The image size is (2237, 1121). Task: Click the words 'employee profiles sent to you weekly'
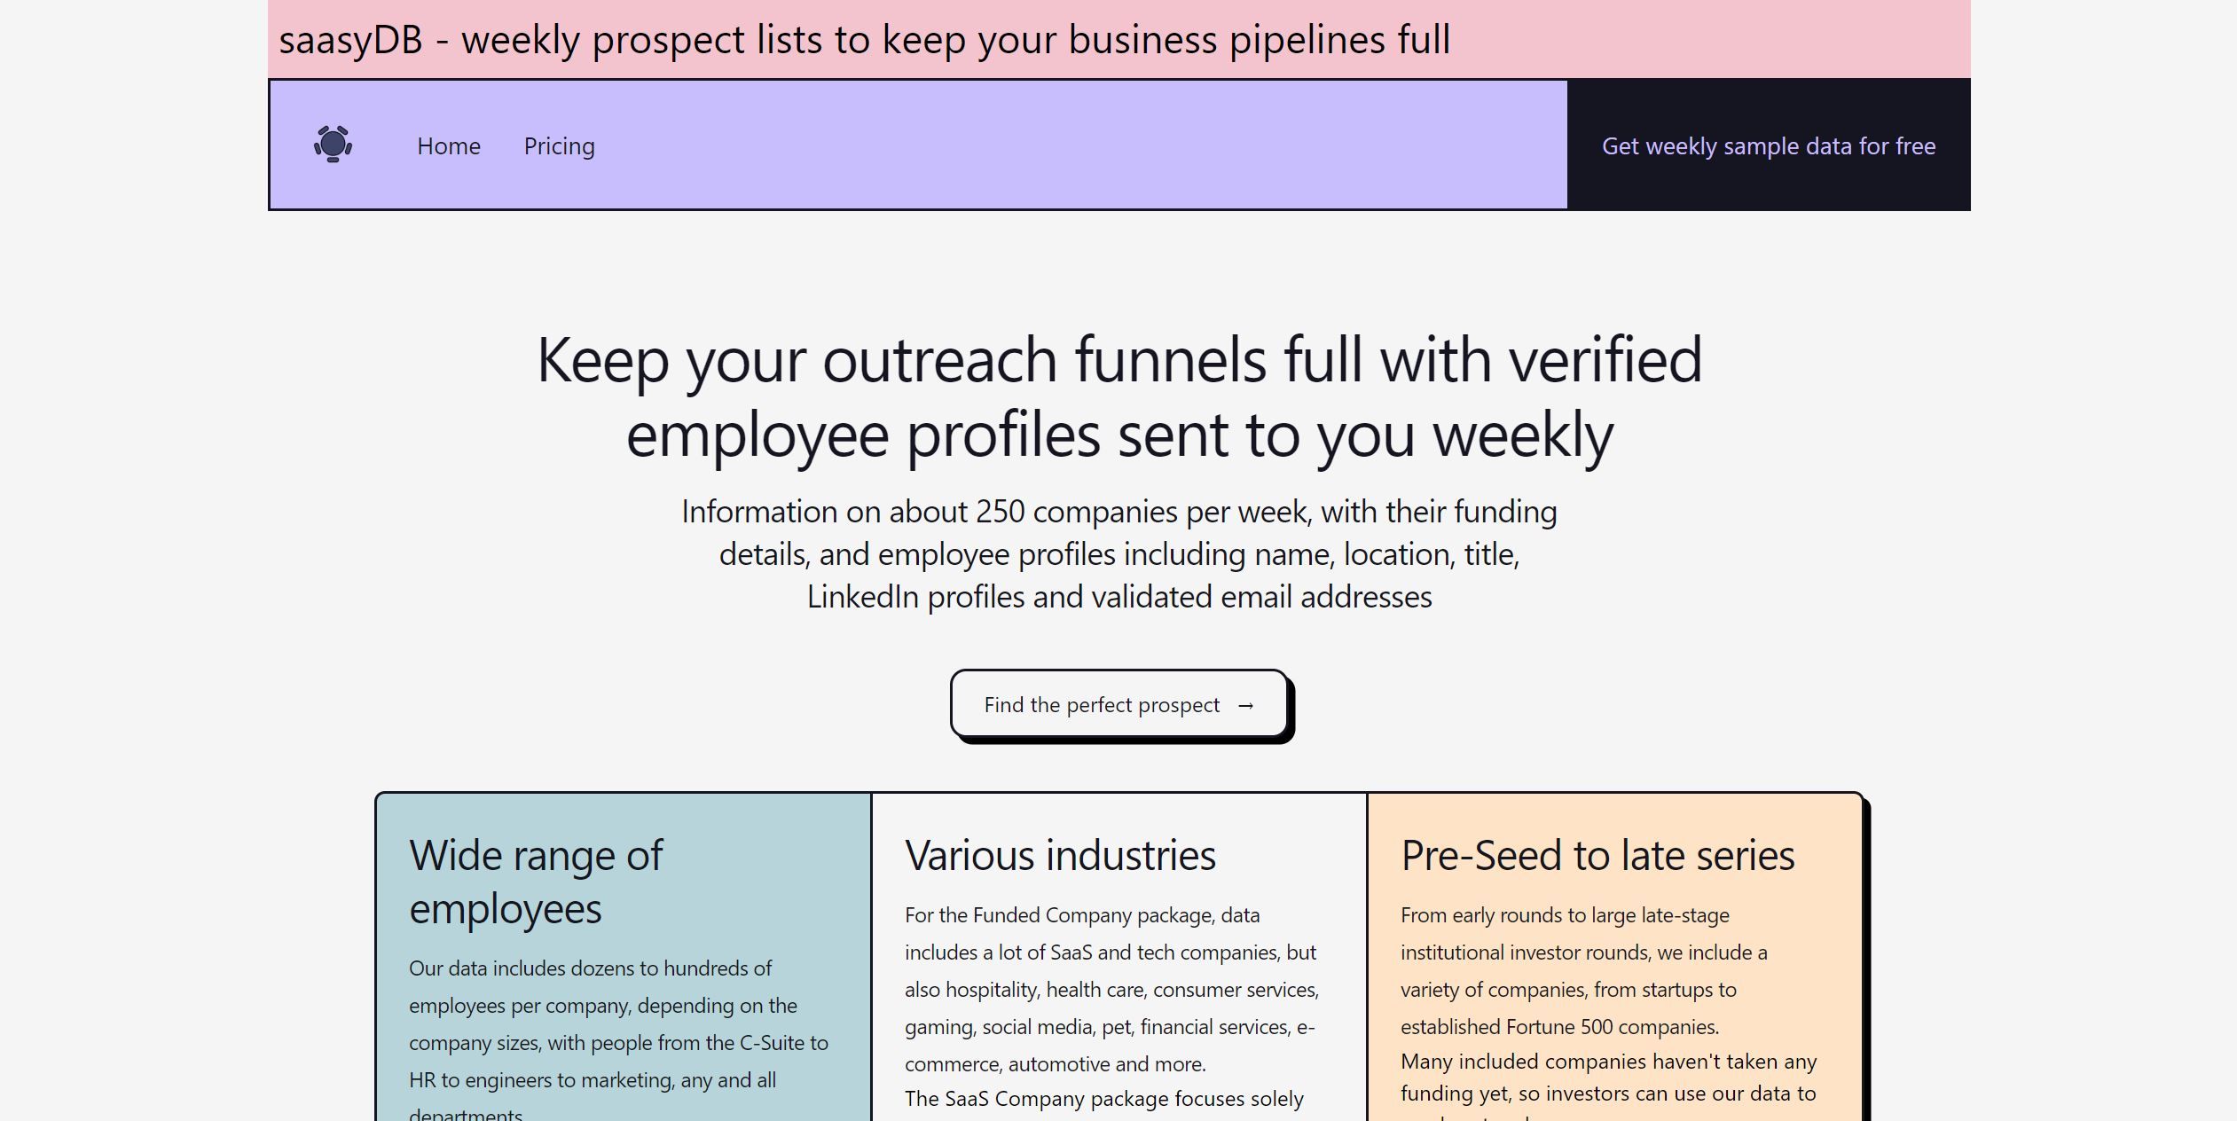(1118, 435)
